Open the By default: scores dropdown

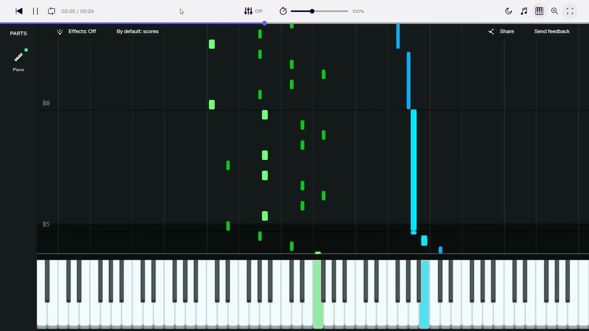click(138, 31)
